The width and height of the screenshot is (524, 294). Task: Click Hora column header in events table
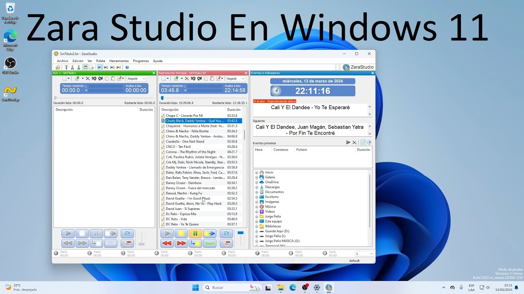(259, 150)
